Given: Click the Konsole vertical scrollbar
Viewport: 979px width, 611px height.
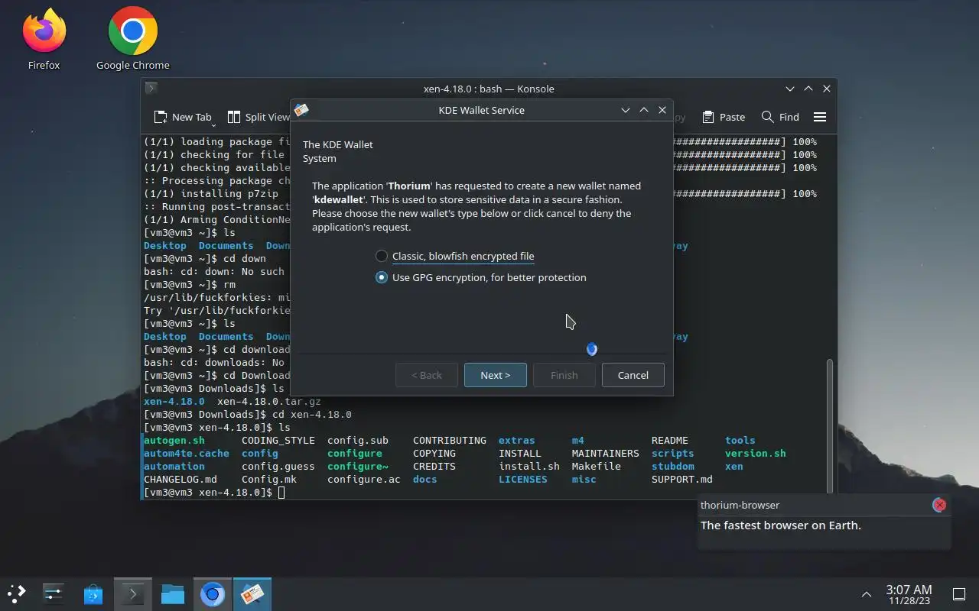Looking at the screenshot, I should pyautogui.click(x=830, y=426).
